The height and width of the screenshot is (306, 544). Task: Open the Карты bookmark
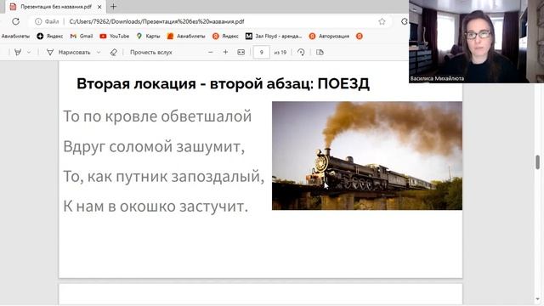148,36
